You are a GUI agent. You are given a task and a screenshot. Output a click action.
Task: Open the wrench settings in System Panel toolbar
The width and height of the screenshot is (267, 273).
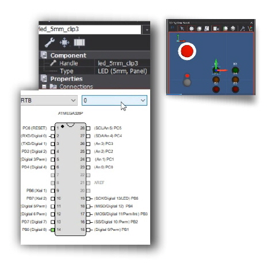coord(242,29)
